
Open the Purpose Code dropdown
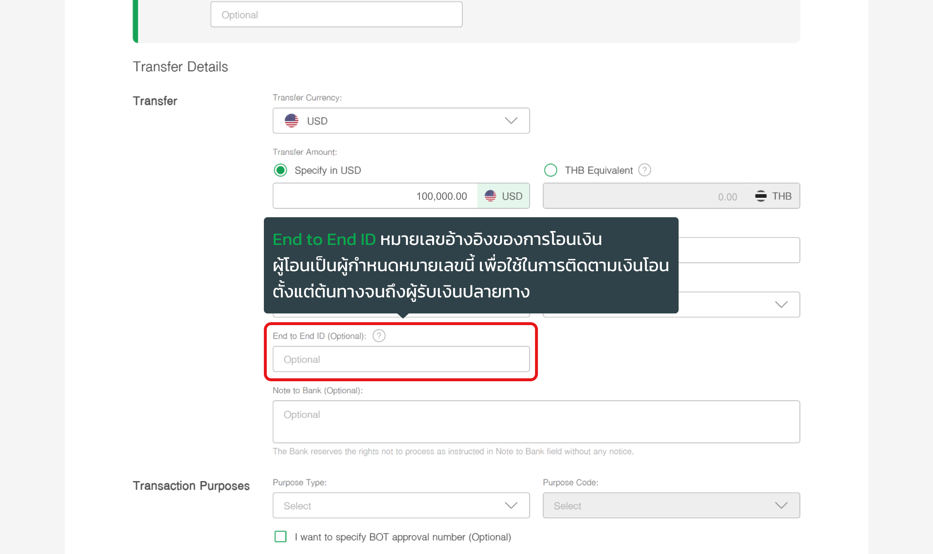click(x=671, y=506)
